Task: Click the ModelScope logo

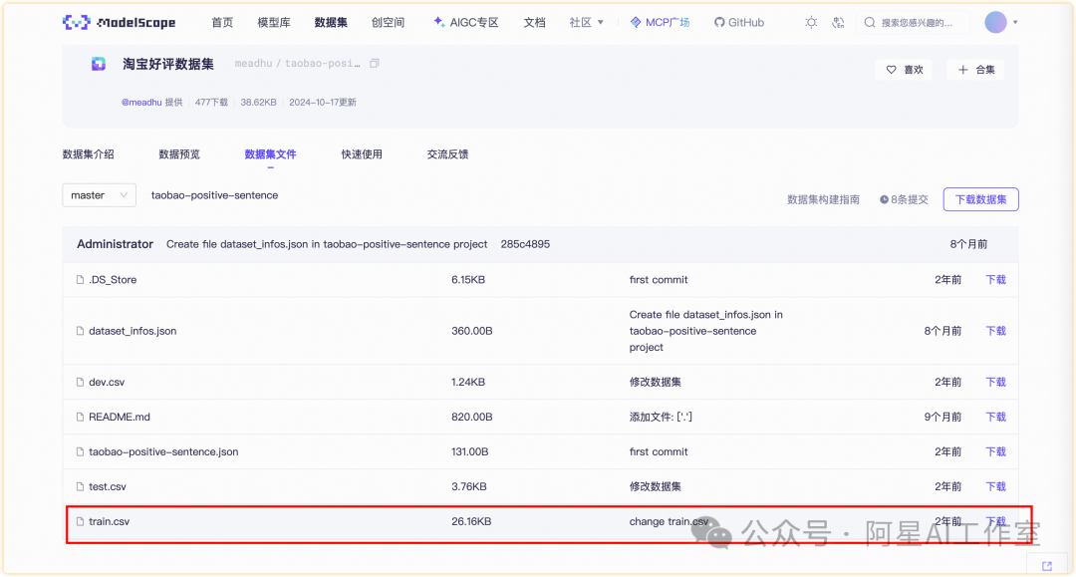Action: pos(119,23)
